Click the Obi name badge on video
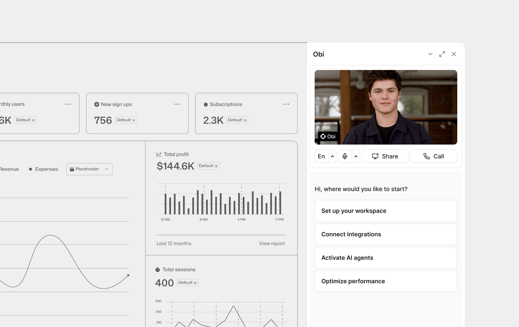Image resolution: width=519 pixels, height=327 pixels. click(x=328, y=136)
